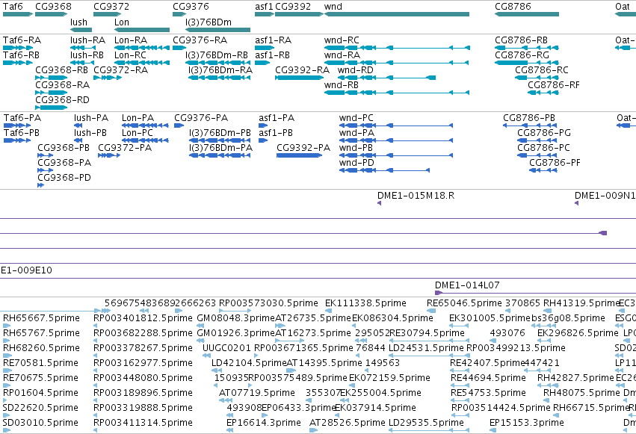Click the Lon-RC transcript label
The image size is (636, 434).
tap(130, 55)
